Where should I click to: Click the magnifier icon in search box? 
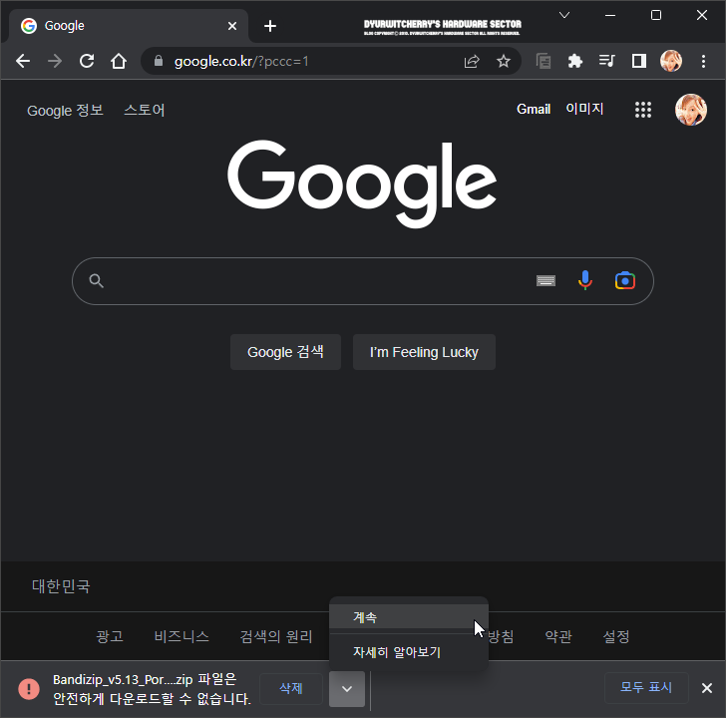coord(97,280)
